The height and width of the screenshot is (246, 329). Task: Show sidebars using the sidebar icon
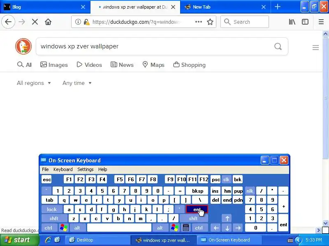tap(305, 22)
